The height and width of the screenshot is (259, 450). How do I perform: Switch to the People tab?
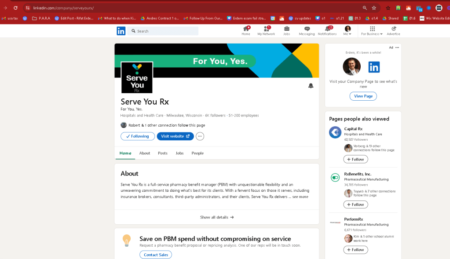198,153
